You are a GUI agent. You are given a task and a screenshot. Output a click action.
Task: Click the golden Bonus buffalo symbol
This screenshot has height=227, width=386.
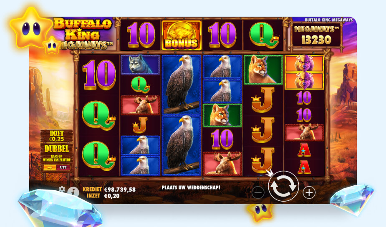pyautogui.click(x=182, y=35)
